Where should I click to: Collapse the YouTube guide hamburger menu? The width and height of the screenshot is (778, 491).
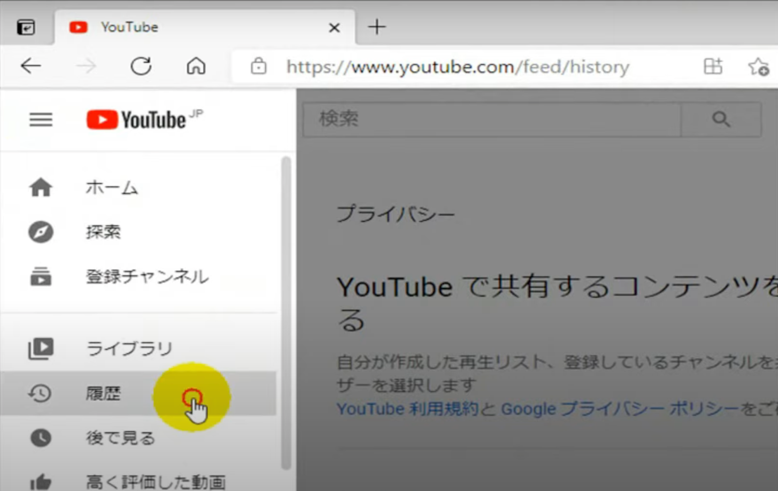41,120
